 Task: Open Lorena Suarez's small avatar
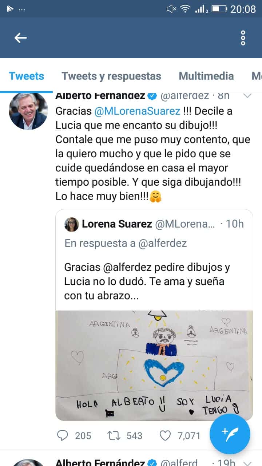tap(72, 224)
